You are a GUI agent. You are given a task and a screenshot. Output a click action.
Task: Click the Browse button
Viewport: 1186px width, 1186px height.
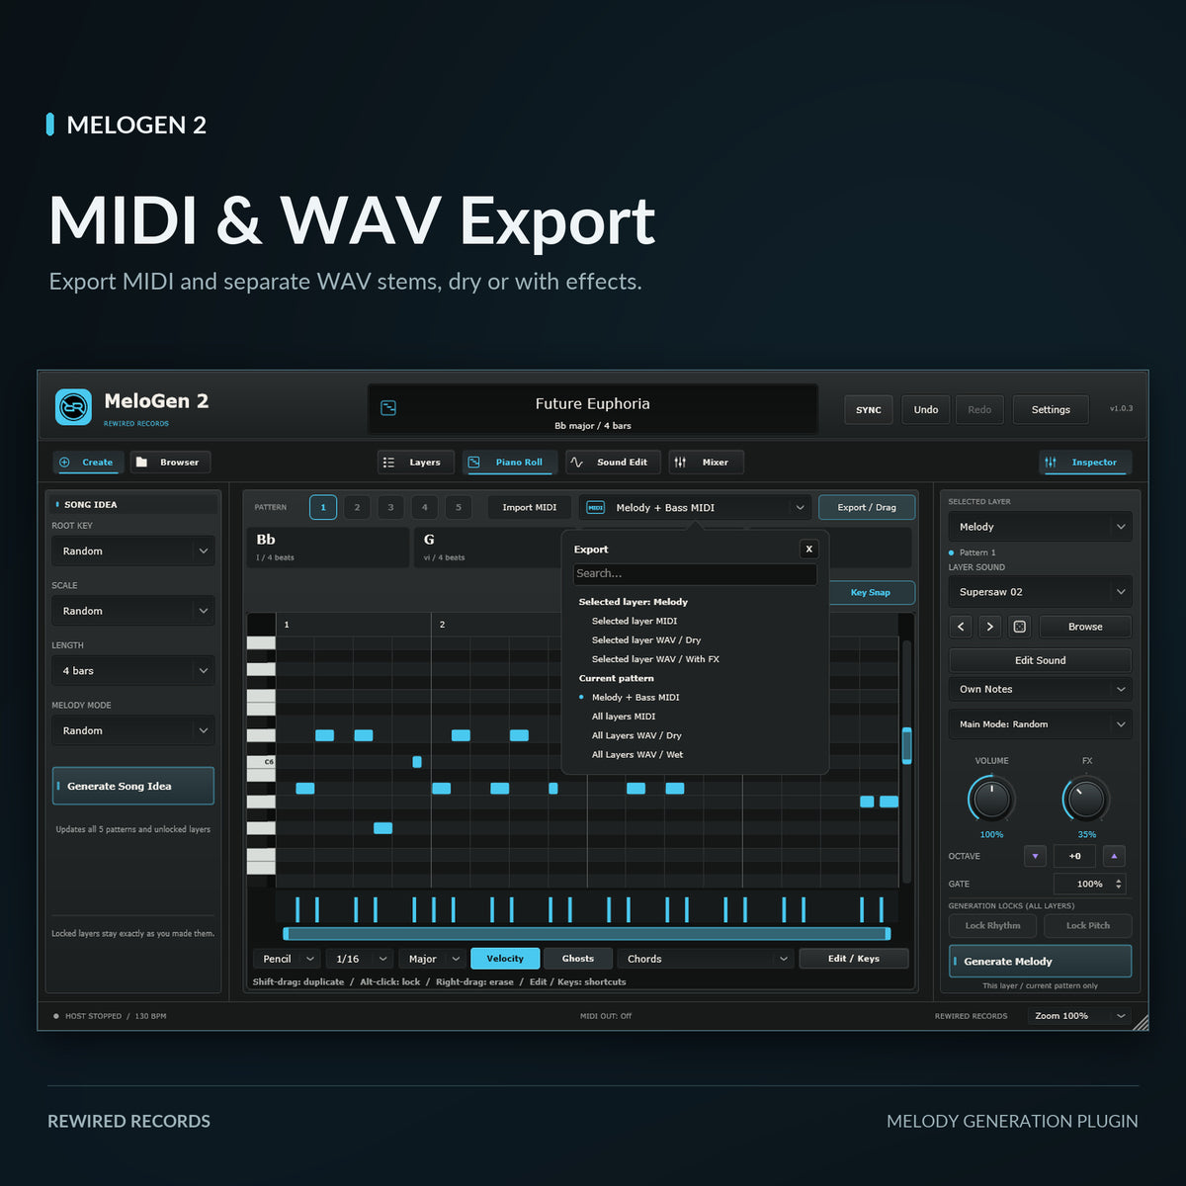pos(1084,627)
